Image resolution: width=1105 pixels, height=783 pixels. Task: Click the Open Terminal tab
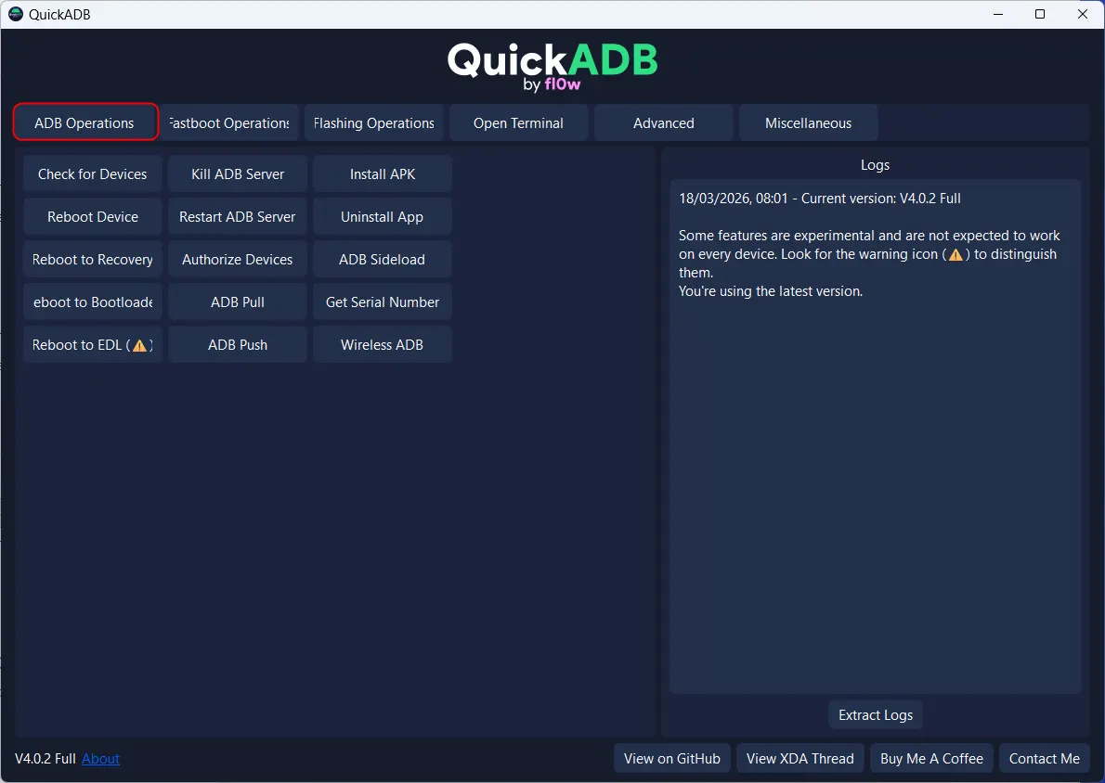[x=518, y=122]
